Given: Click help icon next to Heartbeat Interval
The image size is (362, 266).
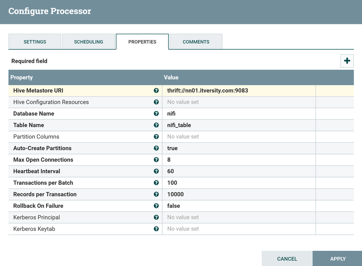Looking at the screenshot, I should coord(156,171).
